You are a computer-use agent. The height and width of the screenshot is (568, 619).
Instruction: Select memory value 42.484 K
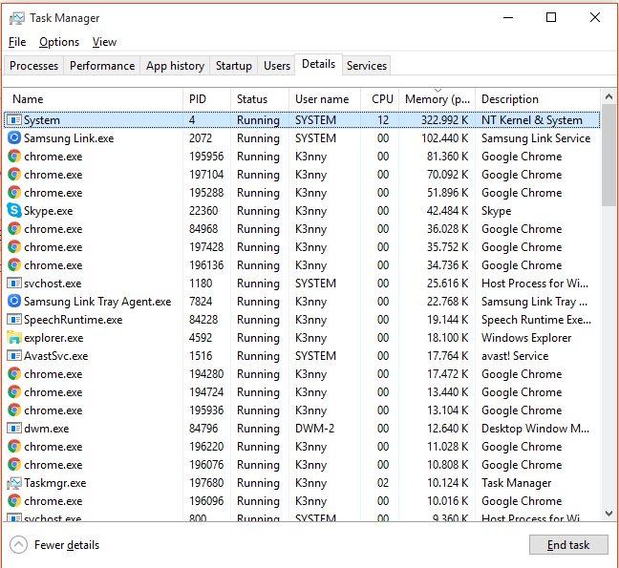click(447, 211)
